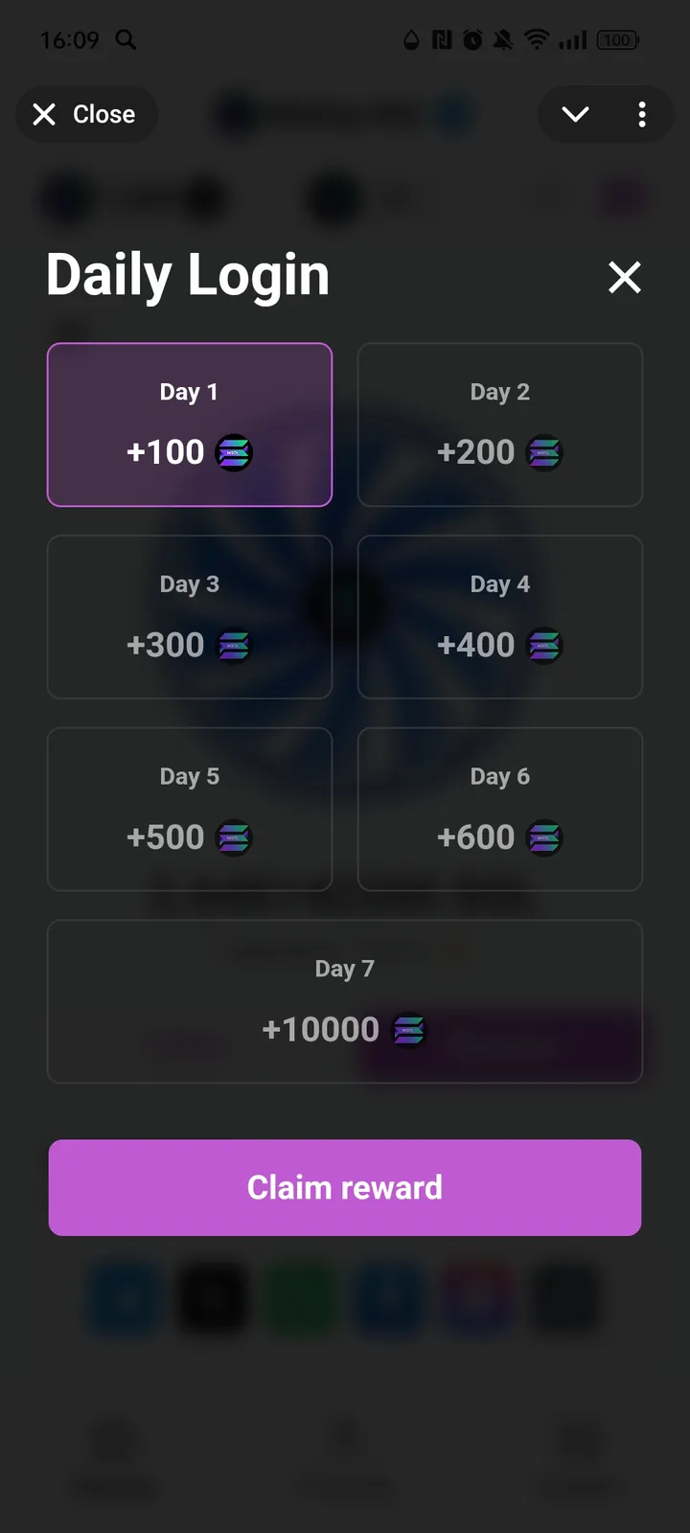Screen dimensions: 690x1533
Task: Open the three-dot options menu
Action: pyautogui.click(x=642, y=115)
